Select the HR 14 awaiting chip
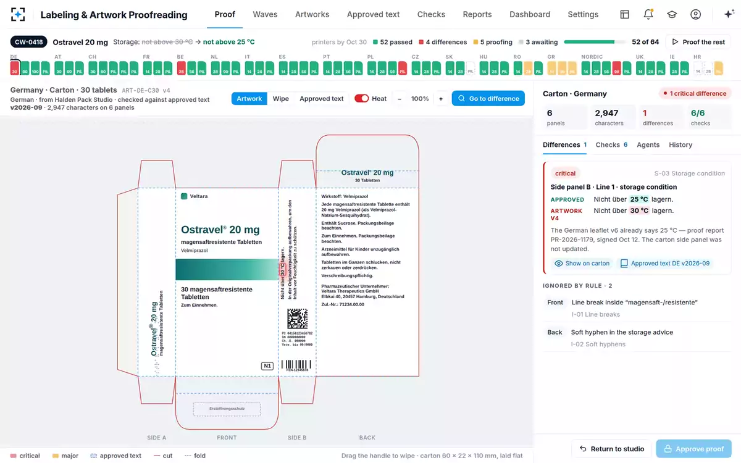Viewport: 741px width, 463px height. coord(698,68)
